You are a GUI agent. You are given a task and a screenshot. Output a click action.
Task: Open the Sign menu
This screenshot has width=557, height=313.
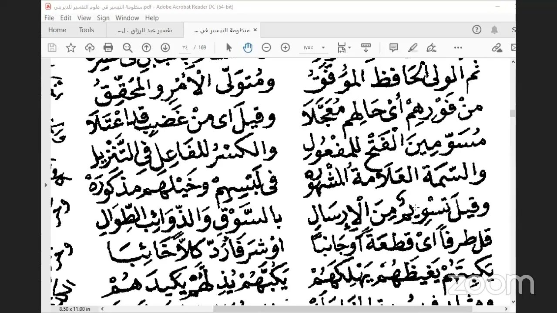[103, 18]
